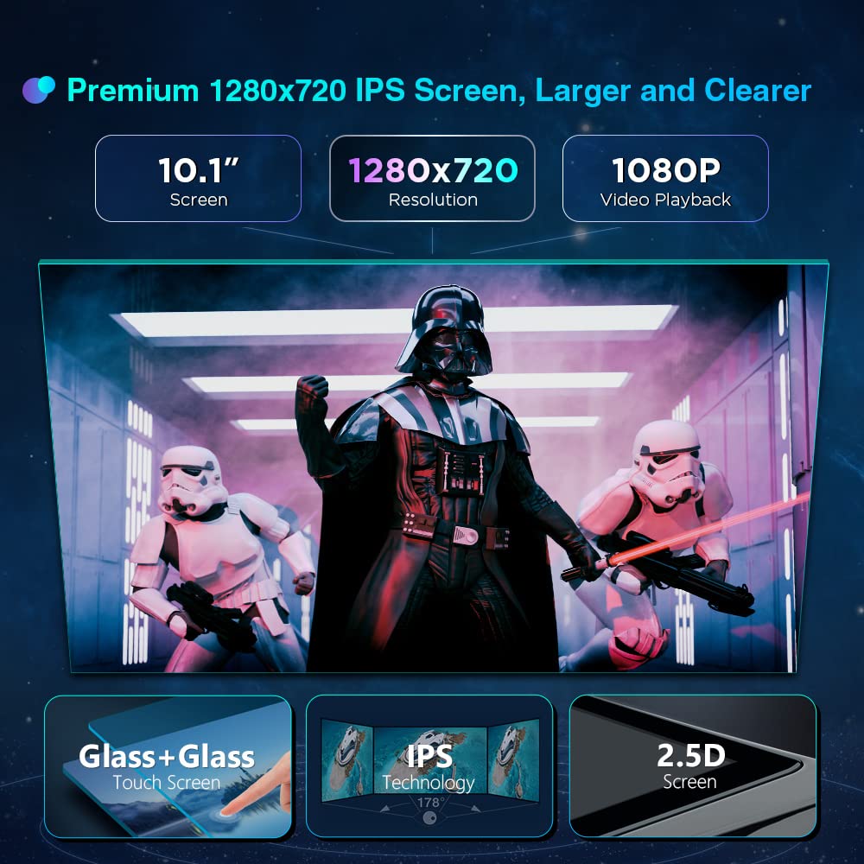Select the 1280x720 Resolution badge
Viewport: 864px width, 864px height.
[x=432, y=179]
